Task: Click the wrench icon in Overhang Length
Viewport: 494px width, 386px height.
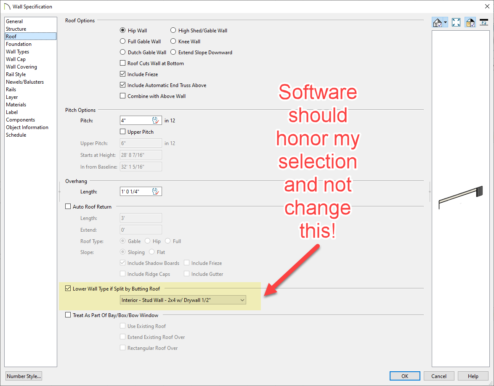Action: [x=156, y=192]
